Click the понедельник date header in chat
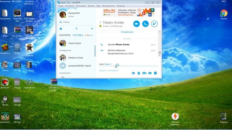Screen dimensions: 232x130 coord(127,32)
